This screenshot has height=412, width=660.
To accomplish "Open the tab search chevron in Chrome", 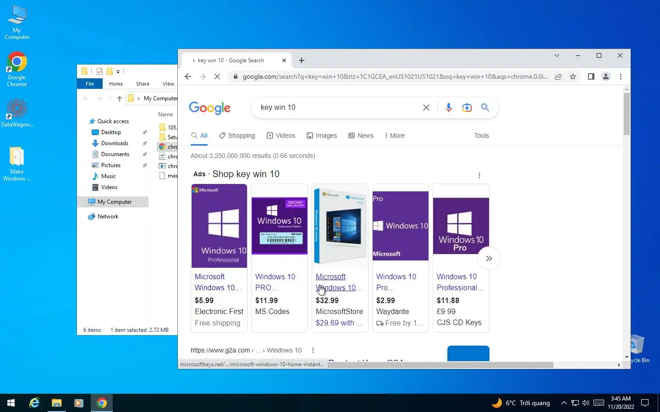I will point(557,55).
